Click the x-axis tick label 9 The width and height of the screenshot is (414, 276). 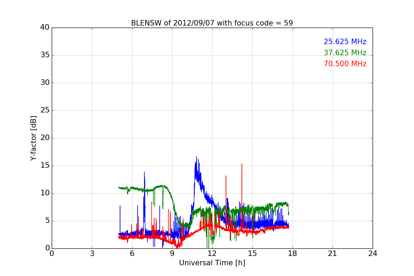172,254
